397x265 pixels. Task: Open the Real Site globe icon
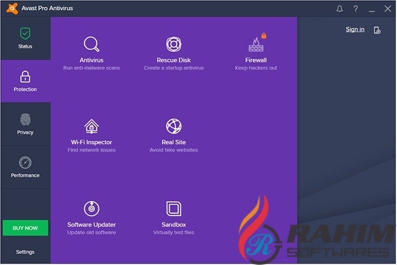coord(173,126)
